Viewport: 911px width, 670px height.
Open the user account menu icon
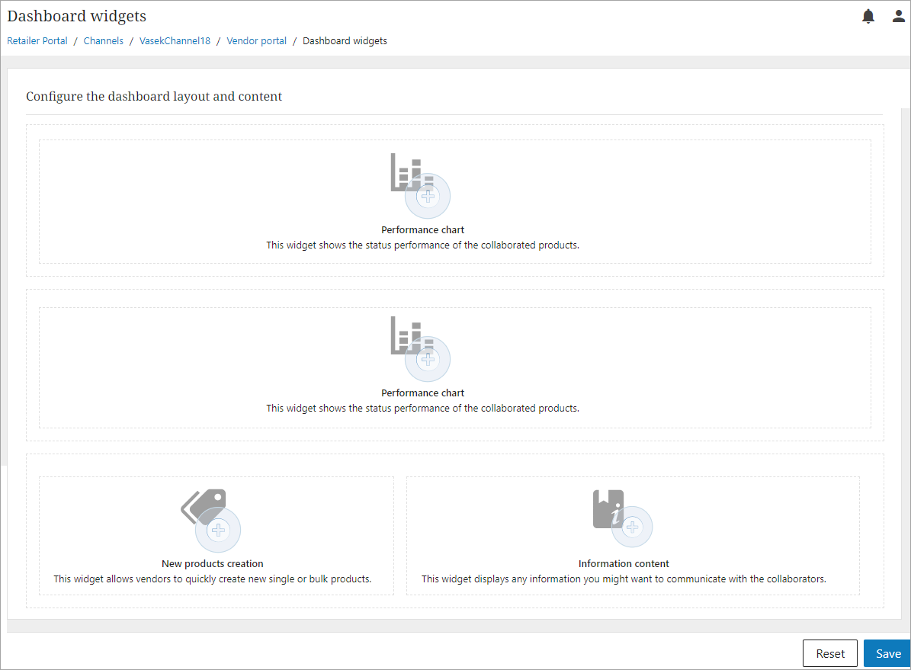899,17
